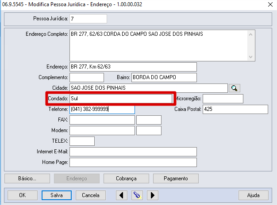Edit the Caixa Postal field 425
Screen dimensions: 277x205
235,109
